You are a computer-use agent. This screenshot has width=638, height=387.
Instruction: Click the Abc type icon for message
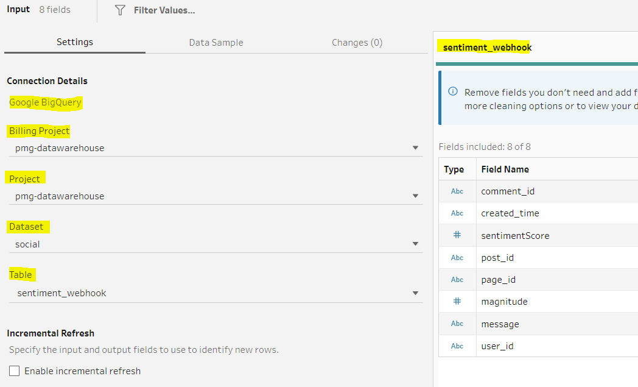tap(457, 324)
